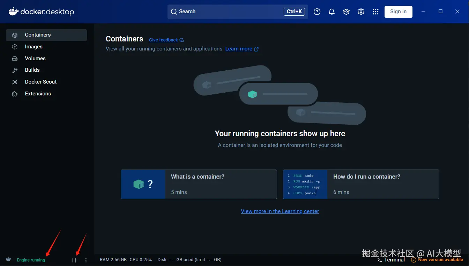Focus the Search input field
The width and height of the screenshot is (469, 266).
click(x=238, y=11)
